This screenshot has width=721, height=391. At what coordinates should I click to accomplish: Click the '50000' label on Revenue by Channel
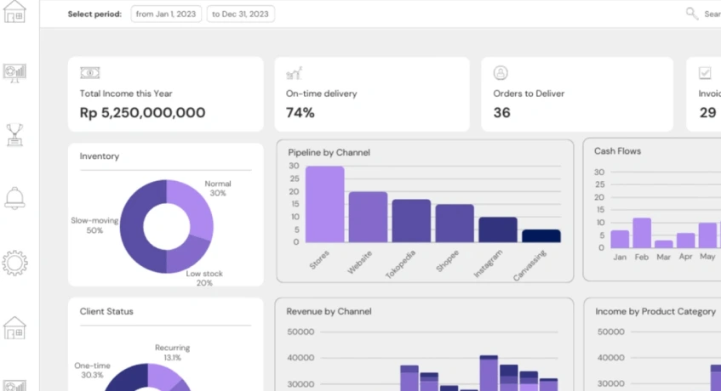(x=300, y=331)
